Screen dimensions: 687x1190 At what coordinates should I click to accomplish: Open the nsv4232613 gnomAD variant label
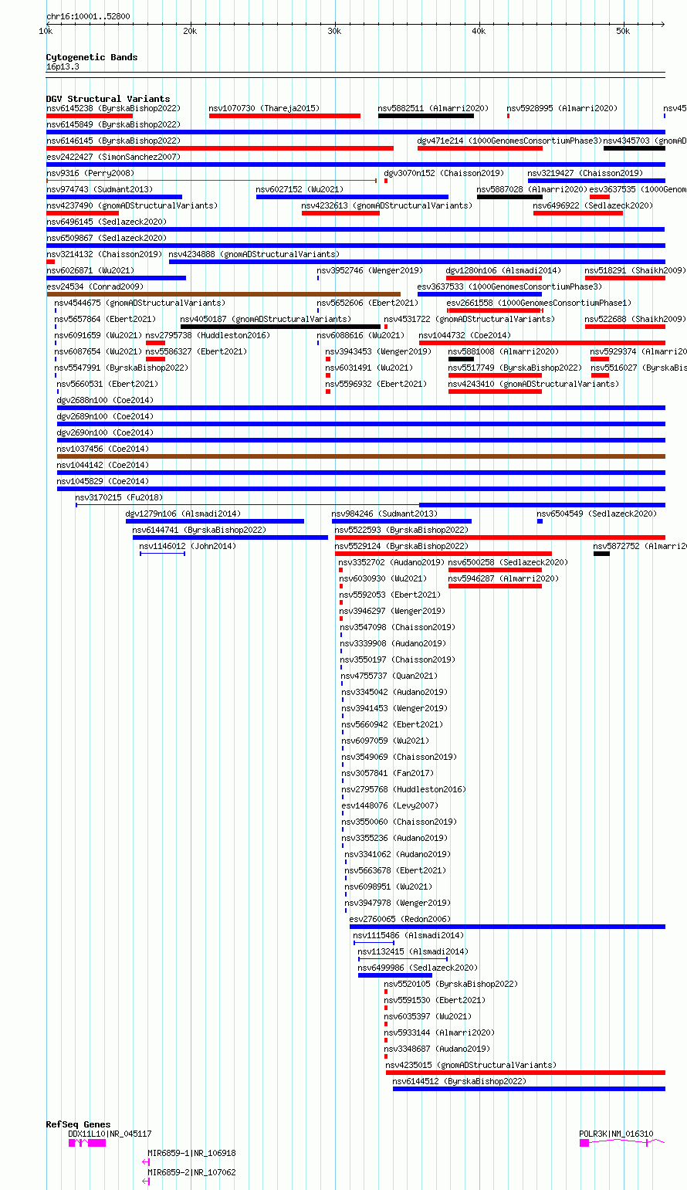387,206
